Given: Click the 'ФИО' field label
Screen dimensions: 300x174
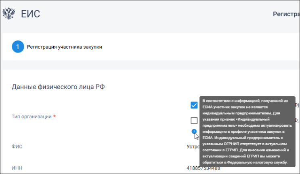Looking at the screenshot, I should pos(17,146).
